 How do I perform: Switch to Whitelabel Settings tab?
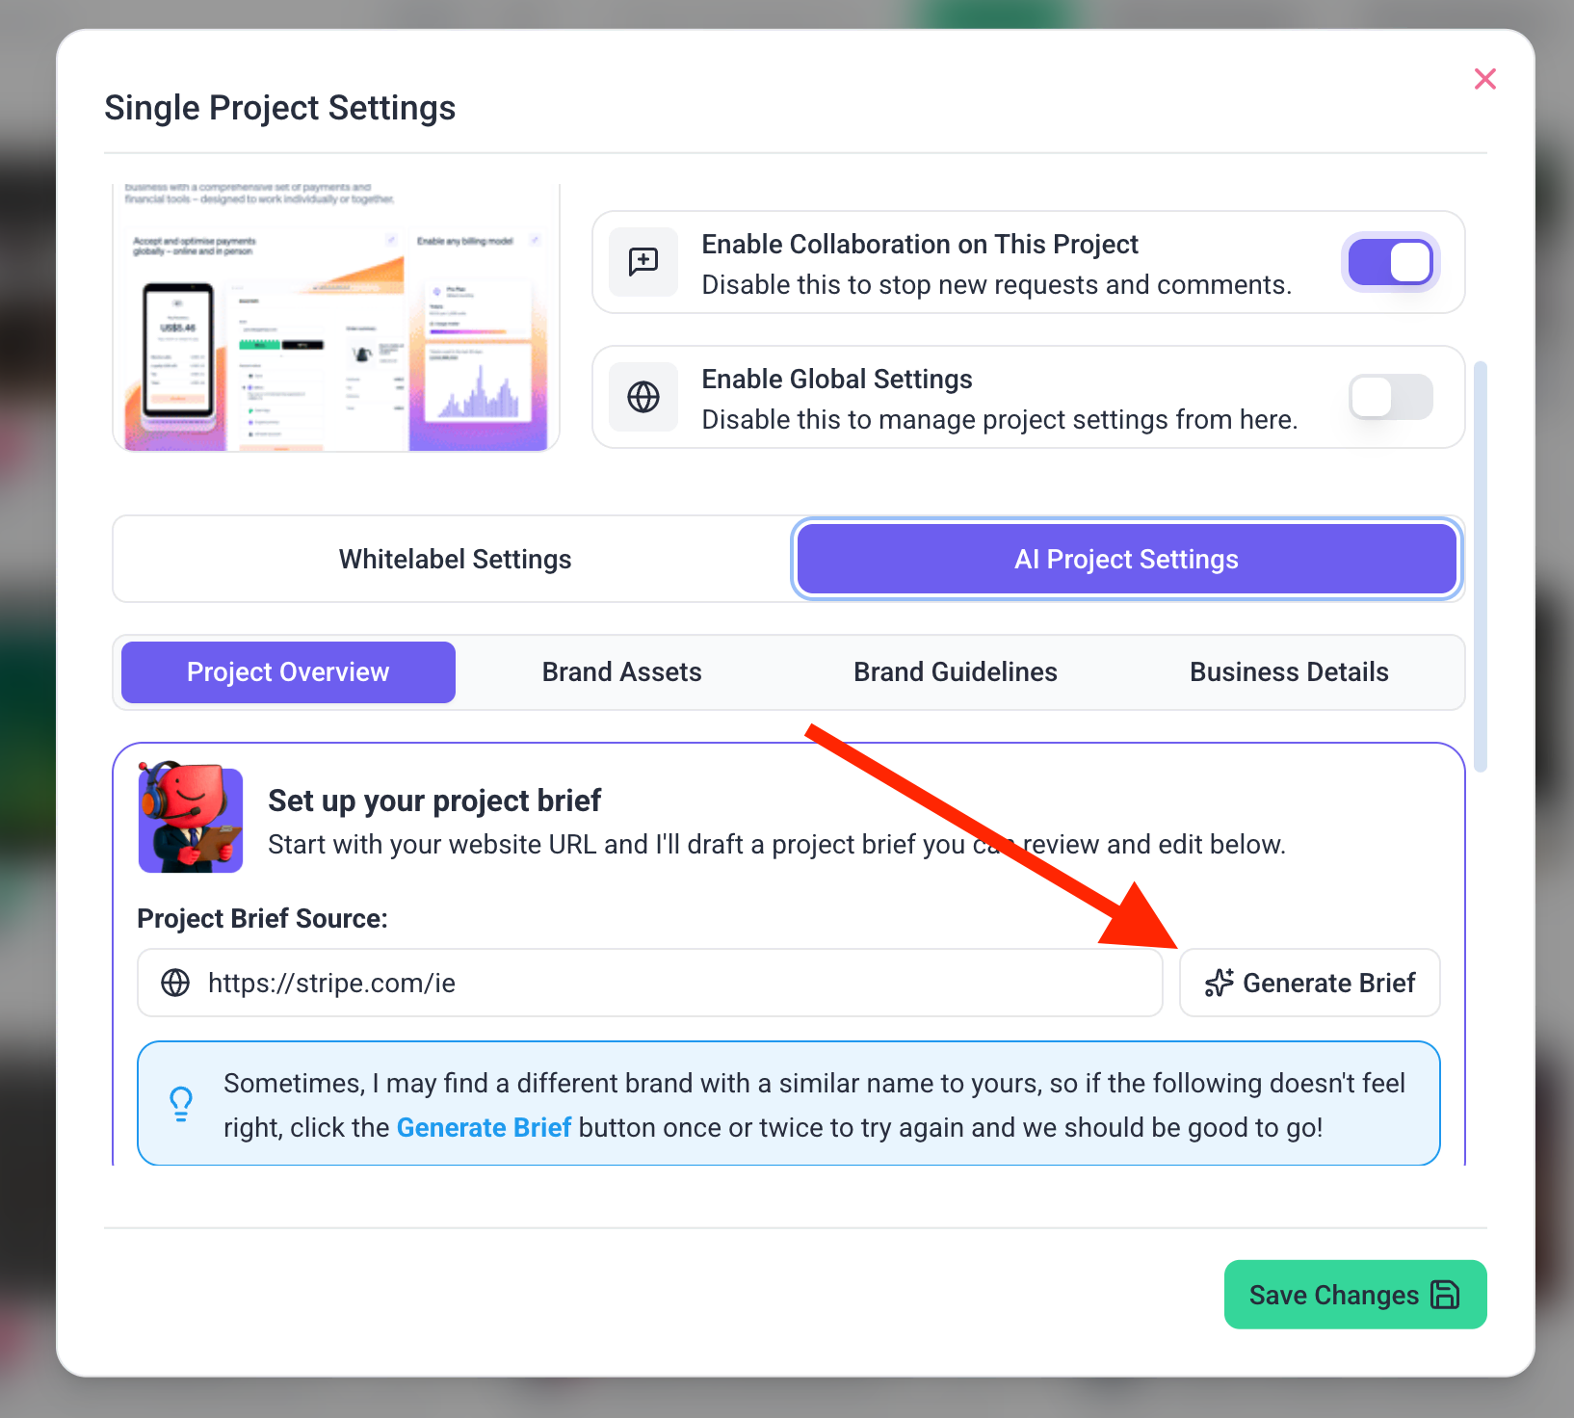455,560
